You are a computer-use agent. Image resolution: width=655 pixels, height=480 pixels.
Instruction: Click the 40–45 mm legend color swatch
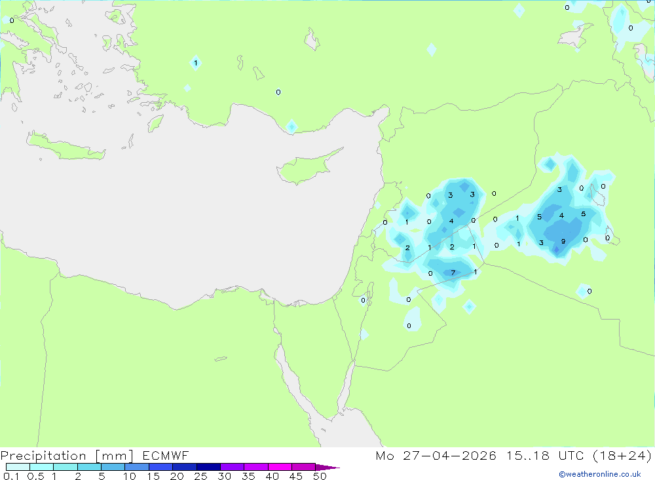coord(280,467)
